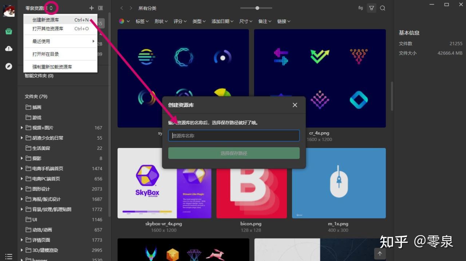The width and height of the screenshot is (466, 261).
Task: Go forward with the right arrow
Action: [x=131, y=8]
